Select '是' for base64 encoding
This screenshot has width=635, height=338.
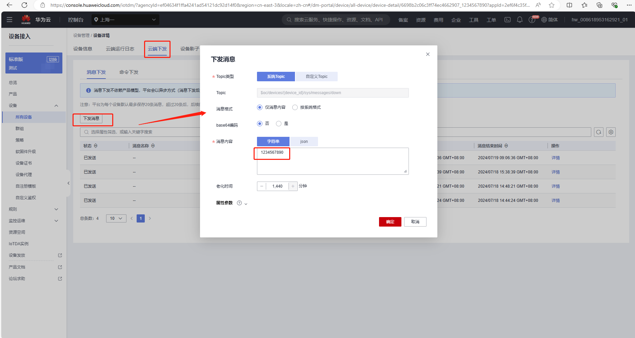[279, 124]
